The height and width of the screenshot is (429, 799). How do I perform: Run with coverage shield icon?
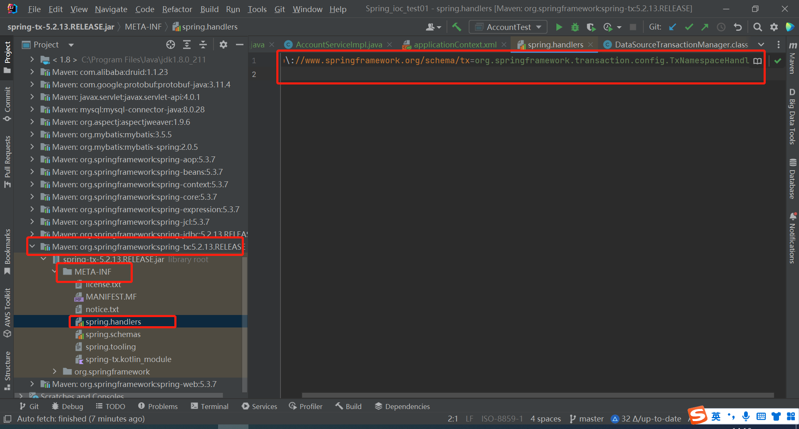(591, 27)
